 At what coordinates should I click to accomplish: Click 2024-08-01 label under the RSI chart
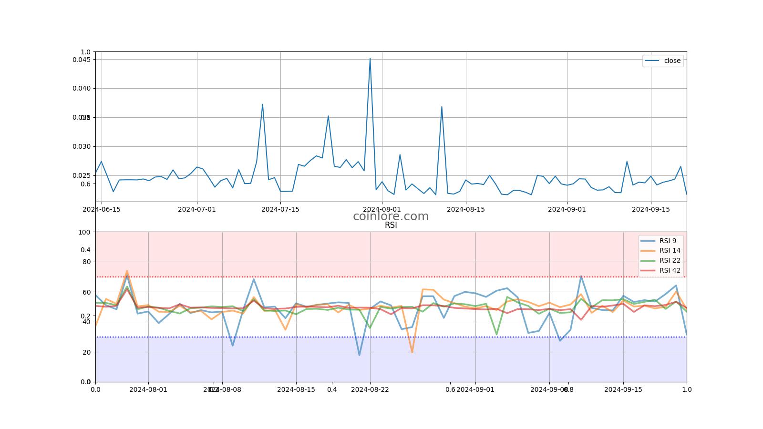(x=148, y=389)
